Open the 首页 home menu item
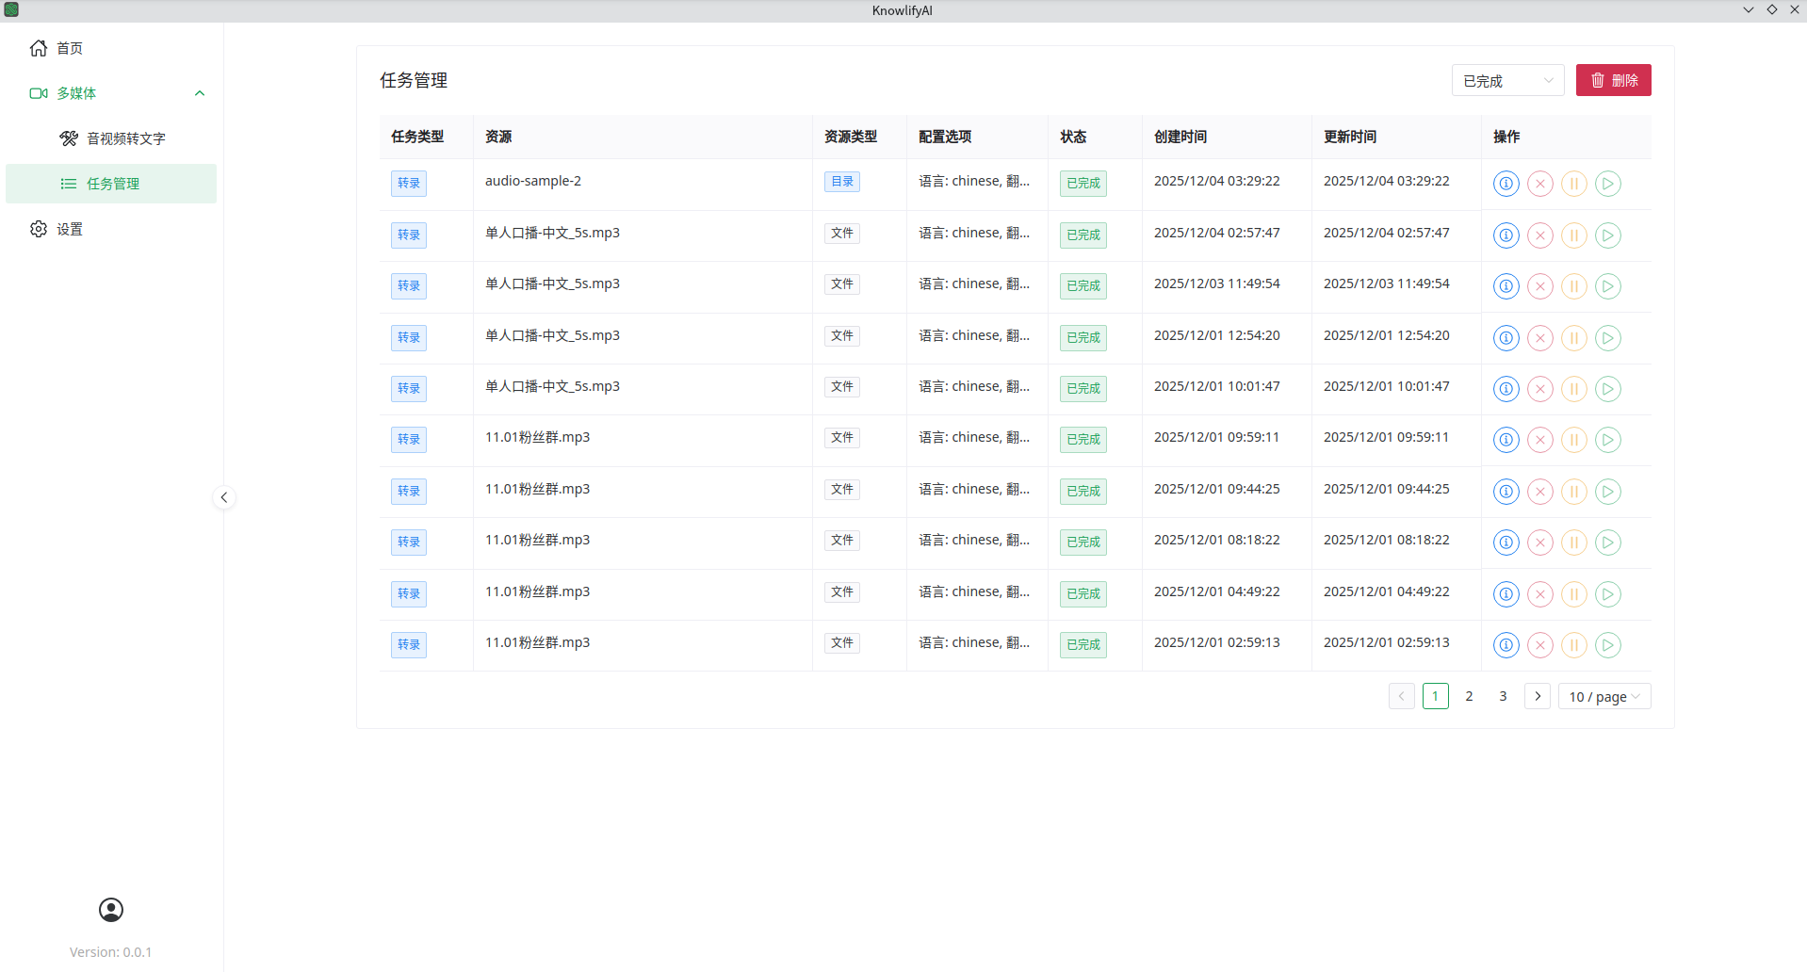The height and width of the screenshot is (972, 1807). click(70, 48)
